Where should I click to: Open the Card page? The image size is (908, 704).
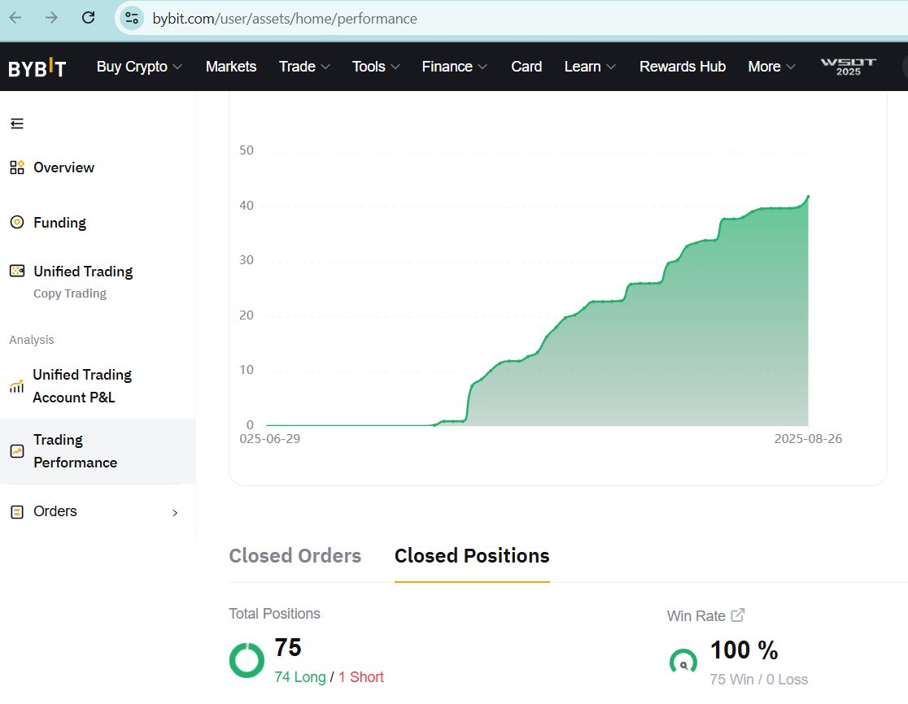coord(526,67)
